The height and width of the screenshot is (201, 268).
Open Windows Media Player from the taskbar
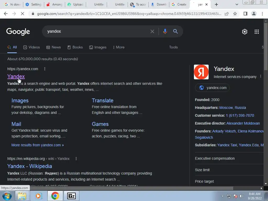pos(38,196)
